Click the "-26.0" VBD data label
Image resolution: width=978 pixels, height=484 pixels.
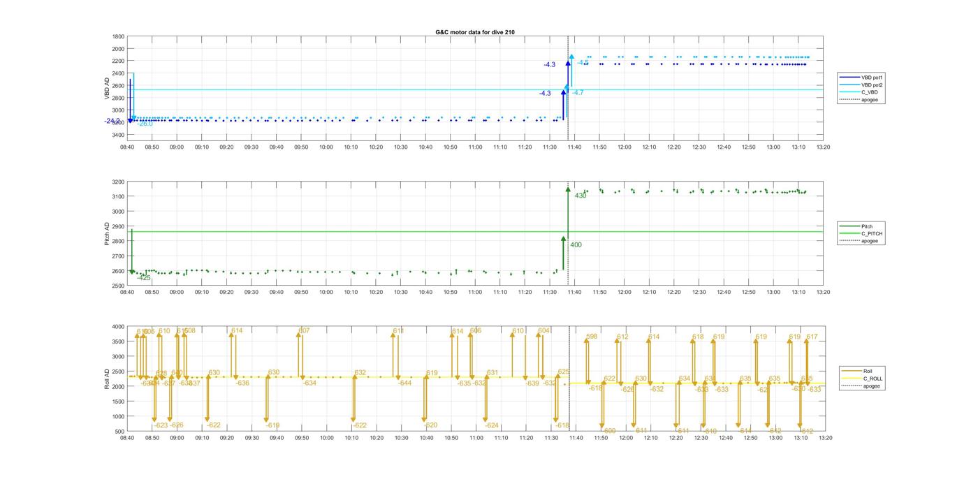(145, 124)
